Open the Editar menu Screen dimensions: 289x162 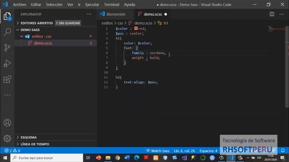pyautogui.click(x=36, y=4)
